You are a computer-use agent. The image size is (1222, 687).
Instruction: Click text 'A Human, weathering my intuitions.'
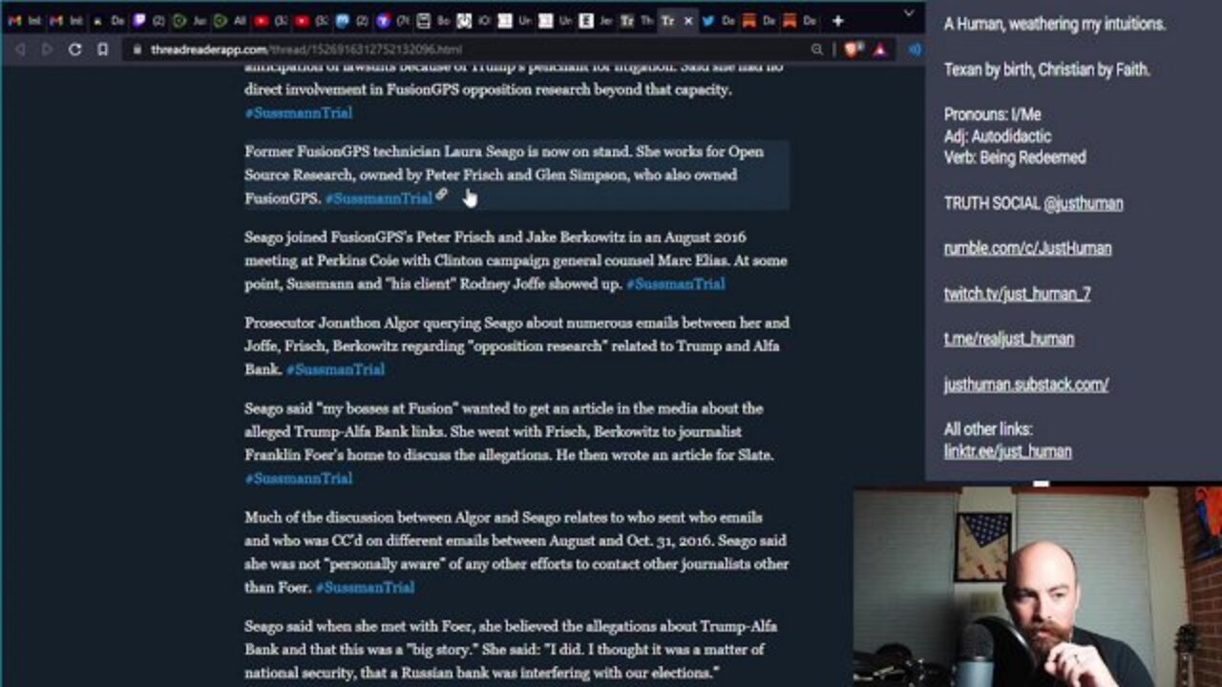tap(1055, 25)
